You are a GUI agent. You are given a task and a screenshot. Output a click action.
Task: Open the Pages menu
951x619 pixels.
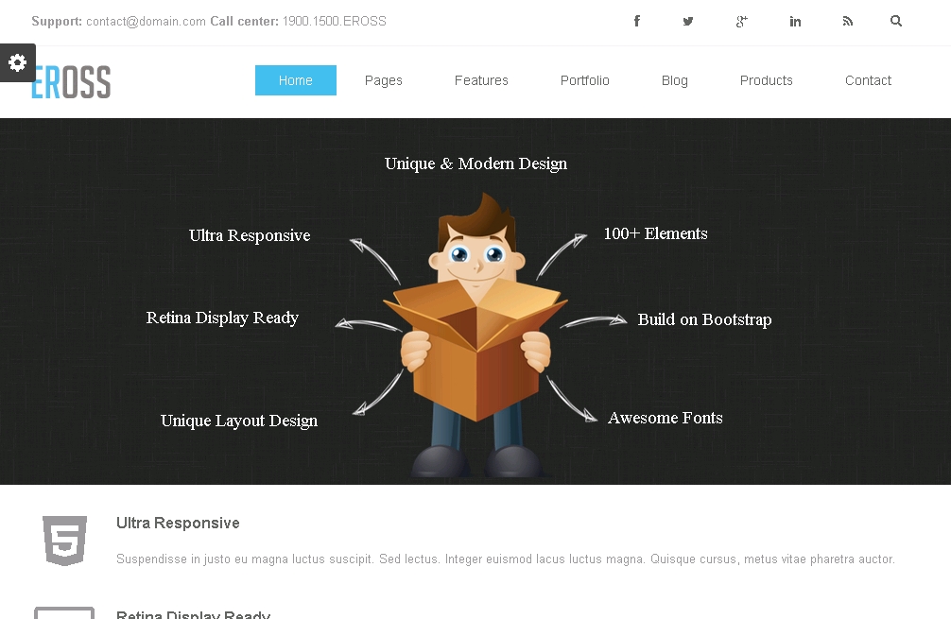click(384, 80)
